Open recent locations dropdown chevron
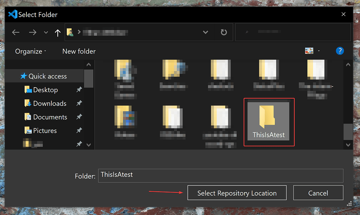 pos(46,33)
